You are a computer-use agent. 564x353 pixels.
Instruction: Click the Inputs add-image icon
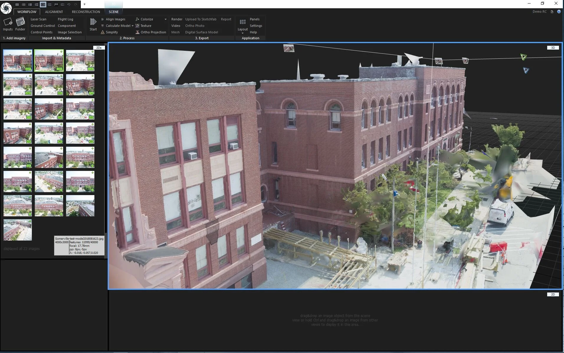click(8, 22)
